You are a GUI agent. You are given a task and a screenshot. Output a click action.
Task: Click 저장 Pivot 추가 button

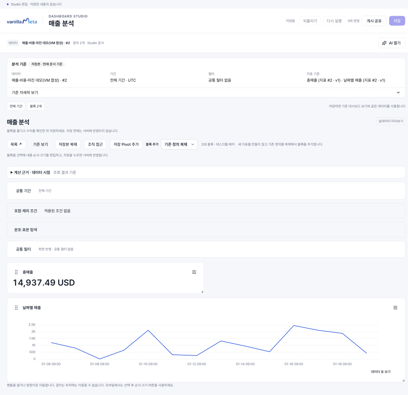click(126, 144)
